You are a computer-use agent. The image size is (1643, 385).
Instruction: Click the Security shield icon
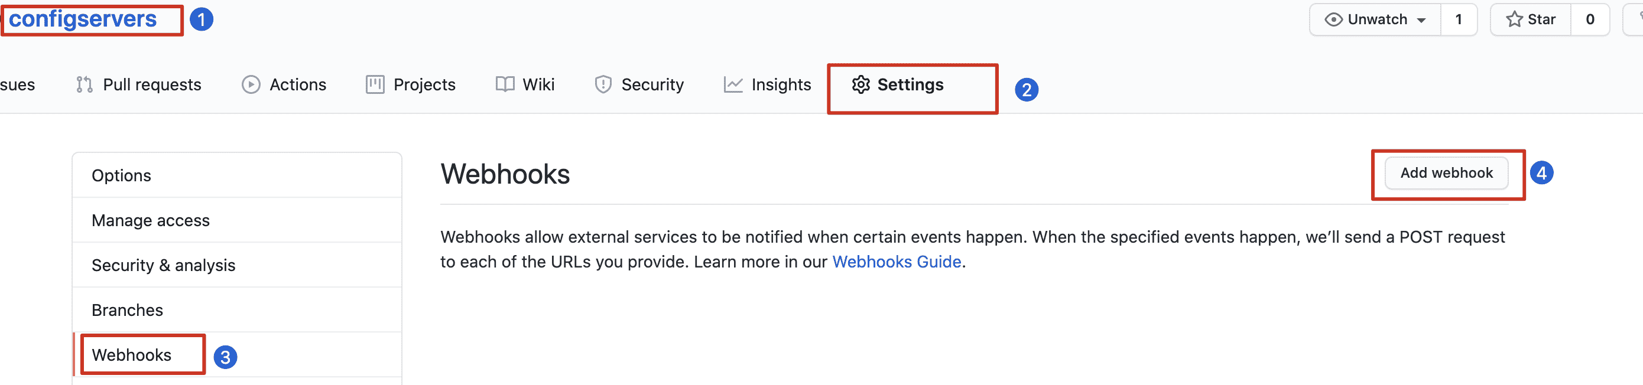click(x=603, y=85)
